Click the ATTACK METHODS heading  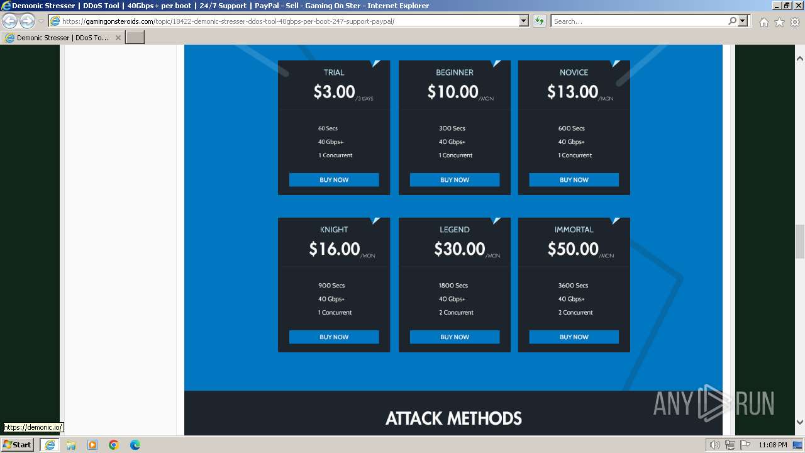click(453, 418)
